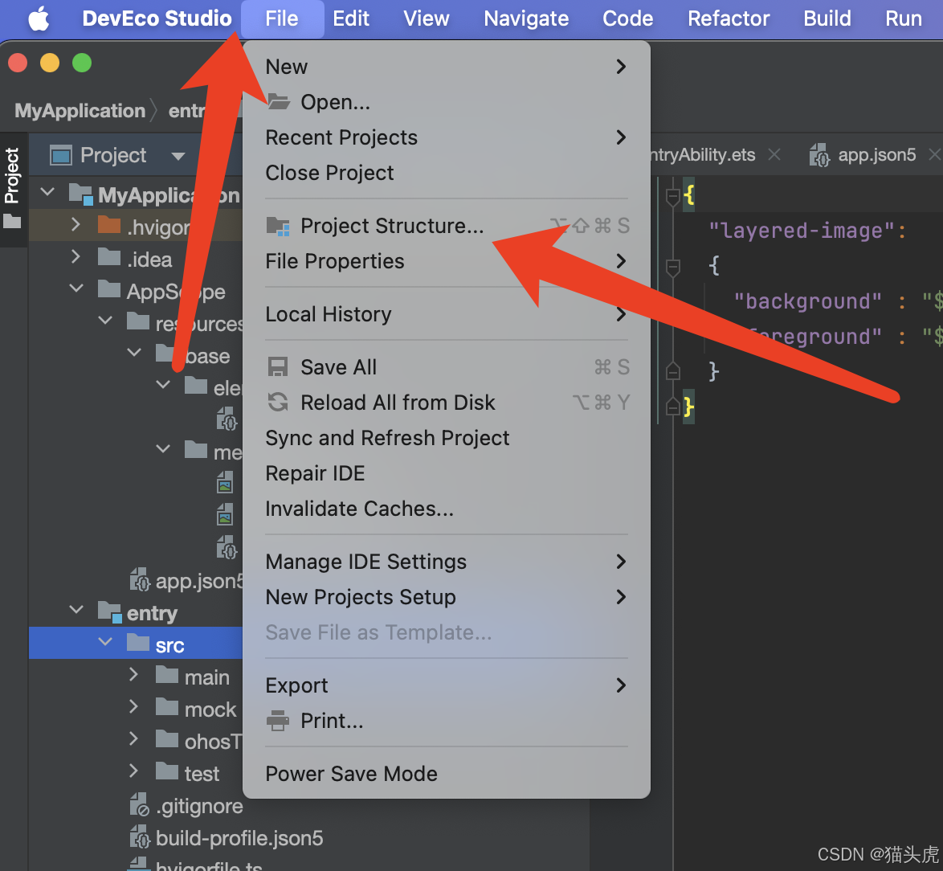Click the .gitignore file icon

(140, 805)
